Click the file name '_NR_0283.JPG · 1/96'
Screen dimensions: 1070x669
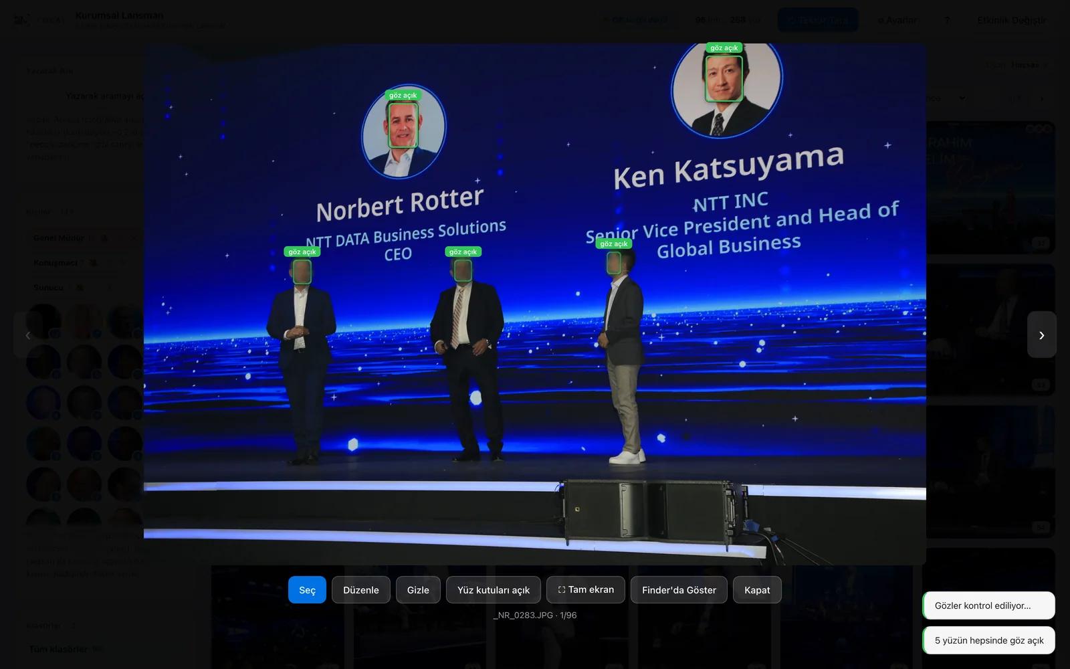pos(535,615)
